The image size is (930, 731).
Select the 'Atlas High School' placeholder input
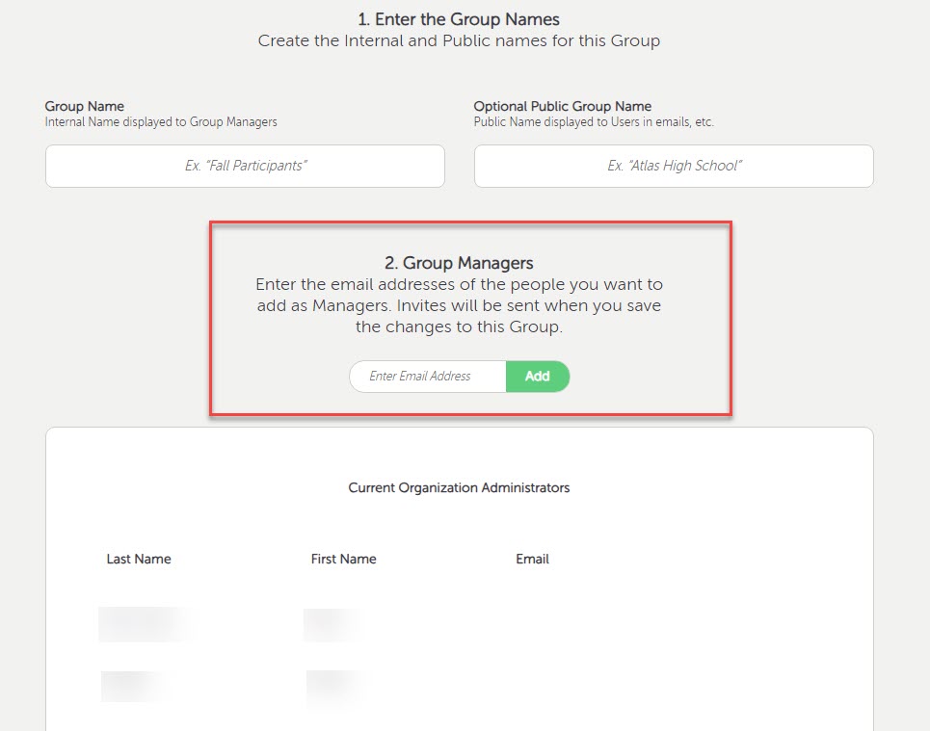coord(673,166)
